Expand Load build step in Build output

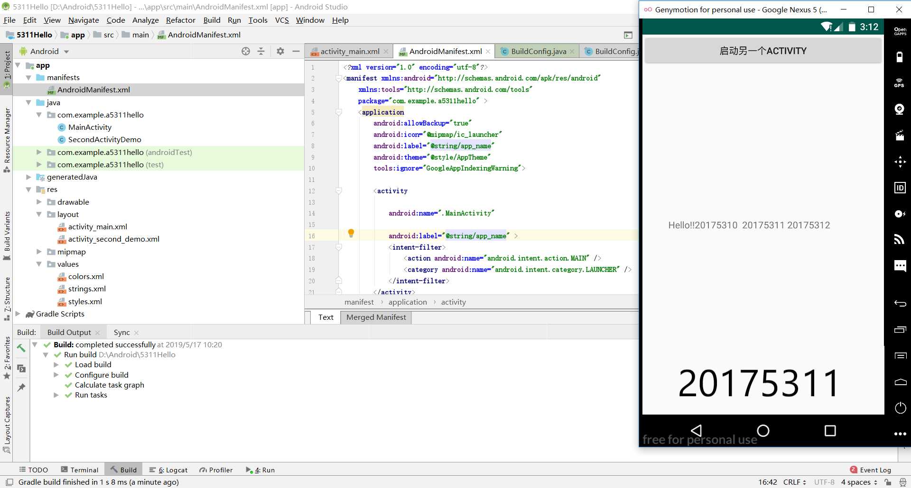click(56, 364)
